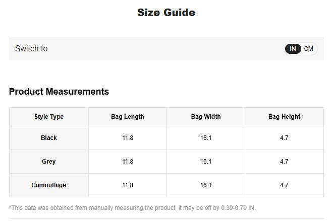Viewport: 334px width, 221px height.
Task: Select the Grey style row label
Action: coord(49,162)
